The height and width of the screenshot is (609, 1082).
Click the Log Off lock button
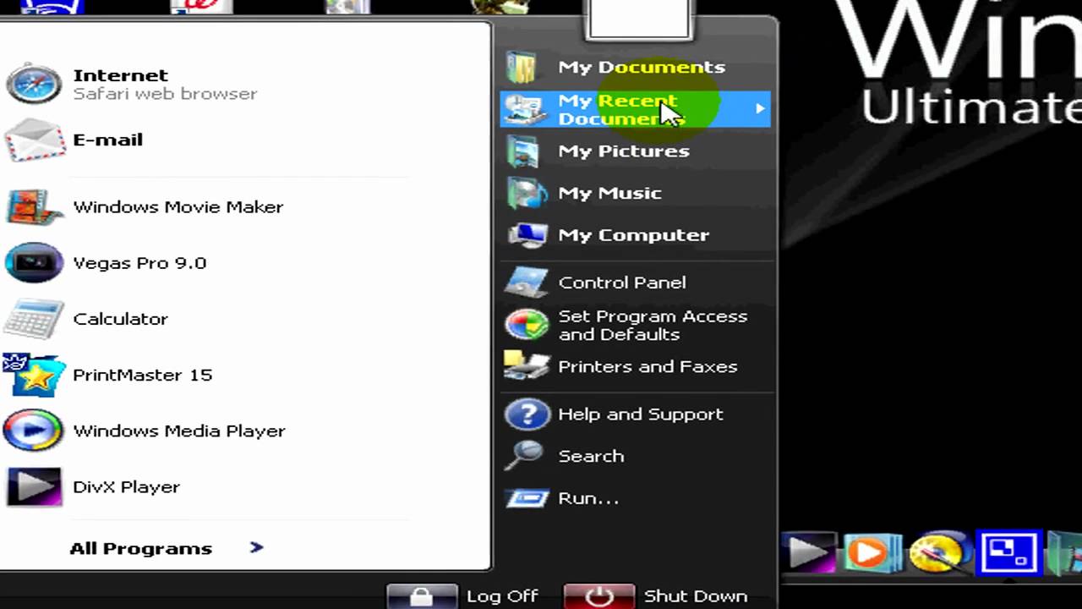click(x=421, y=595)
